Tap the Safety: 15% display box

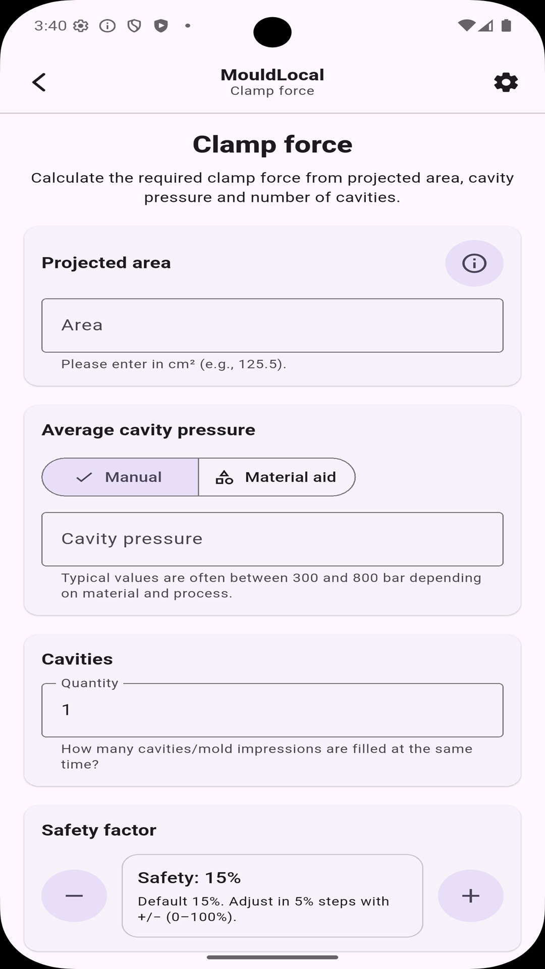coord(272,895)
